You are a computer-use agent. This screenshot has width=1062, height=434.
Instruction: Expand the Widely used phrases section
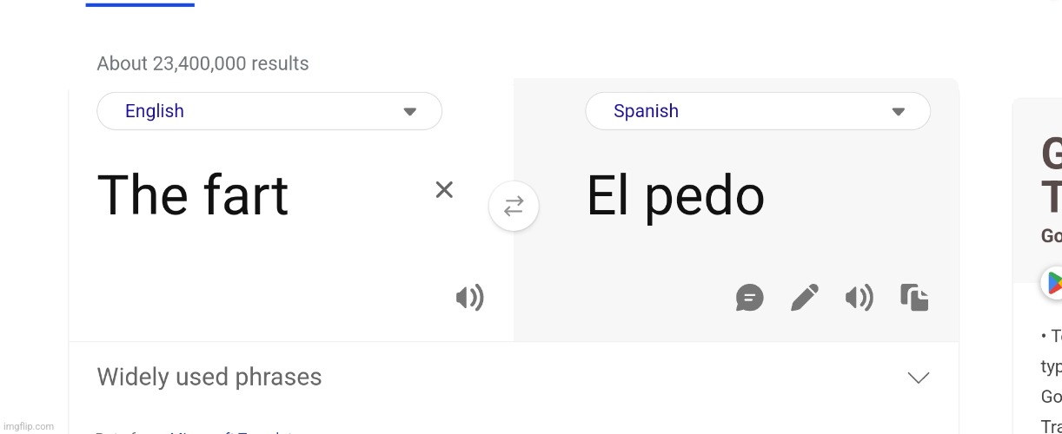click(x=514, y=378)
